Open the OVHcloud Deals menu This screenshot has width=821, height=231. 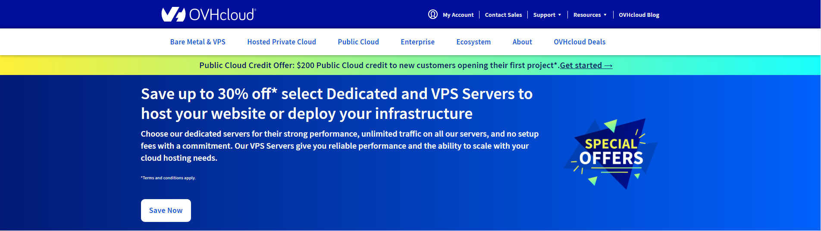tap(580, 42)
